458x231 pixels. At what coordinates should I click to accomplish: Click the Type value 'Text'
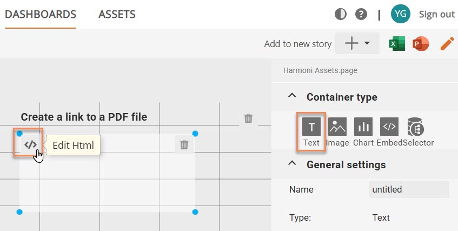381,217
